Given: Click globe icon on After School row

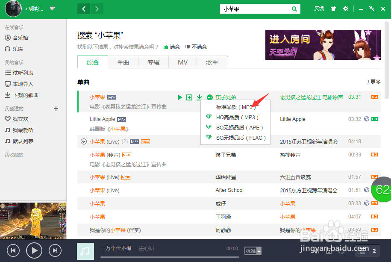Looking at the screenshot, I should [x=366, y=190].
